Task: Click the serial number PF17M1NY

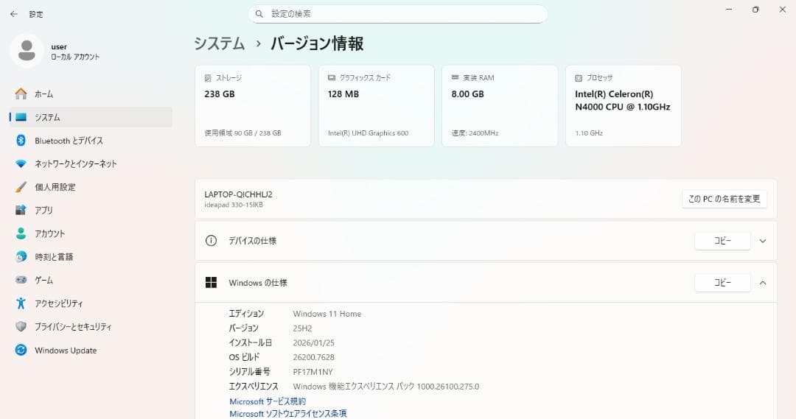Action: coord(313,372)
